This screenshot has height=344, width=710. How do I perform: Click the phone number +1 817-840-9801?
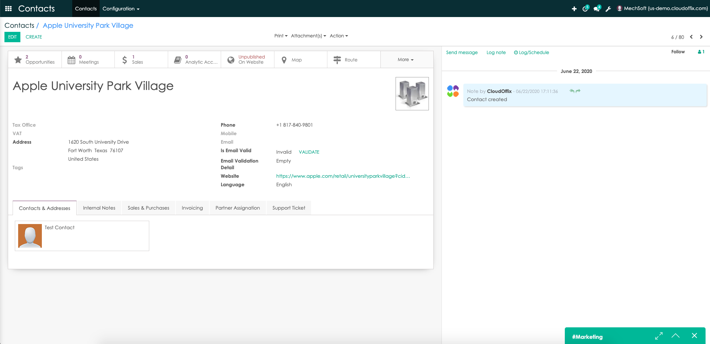294,125
